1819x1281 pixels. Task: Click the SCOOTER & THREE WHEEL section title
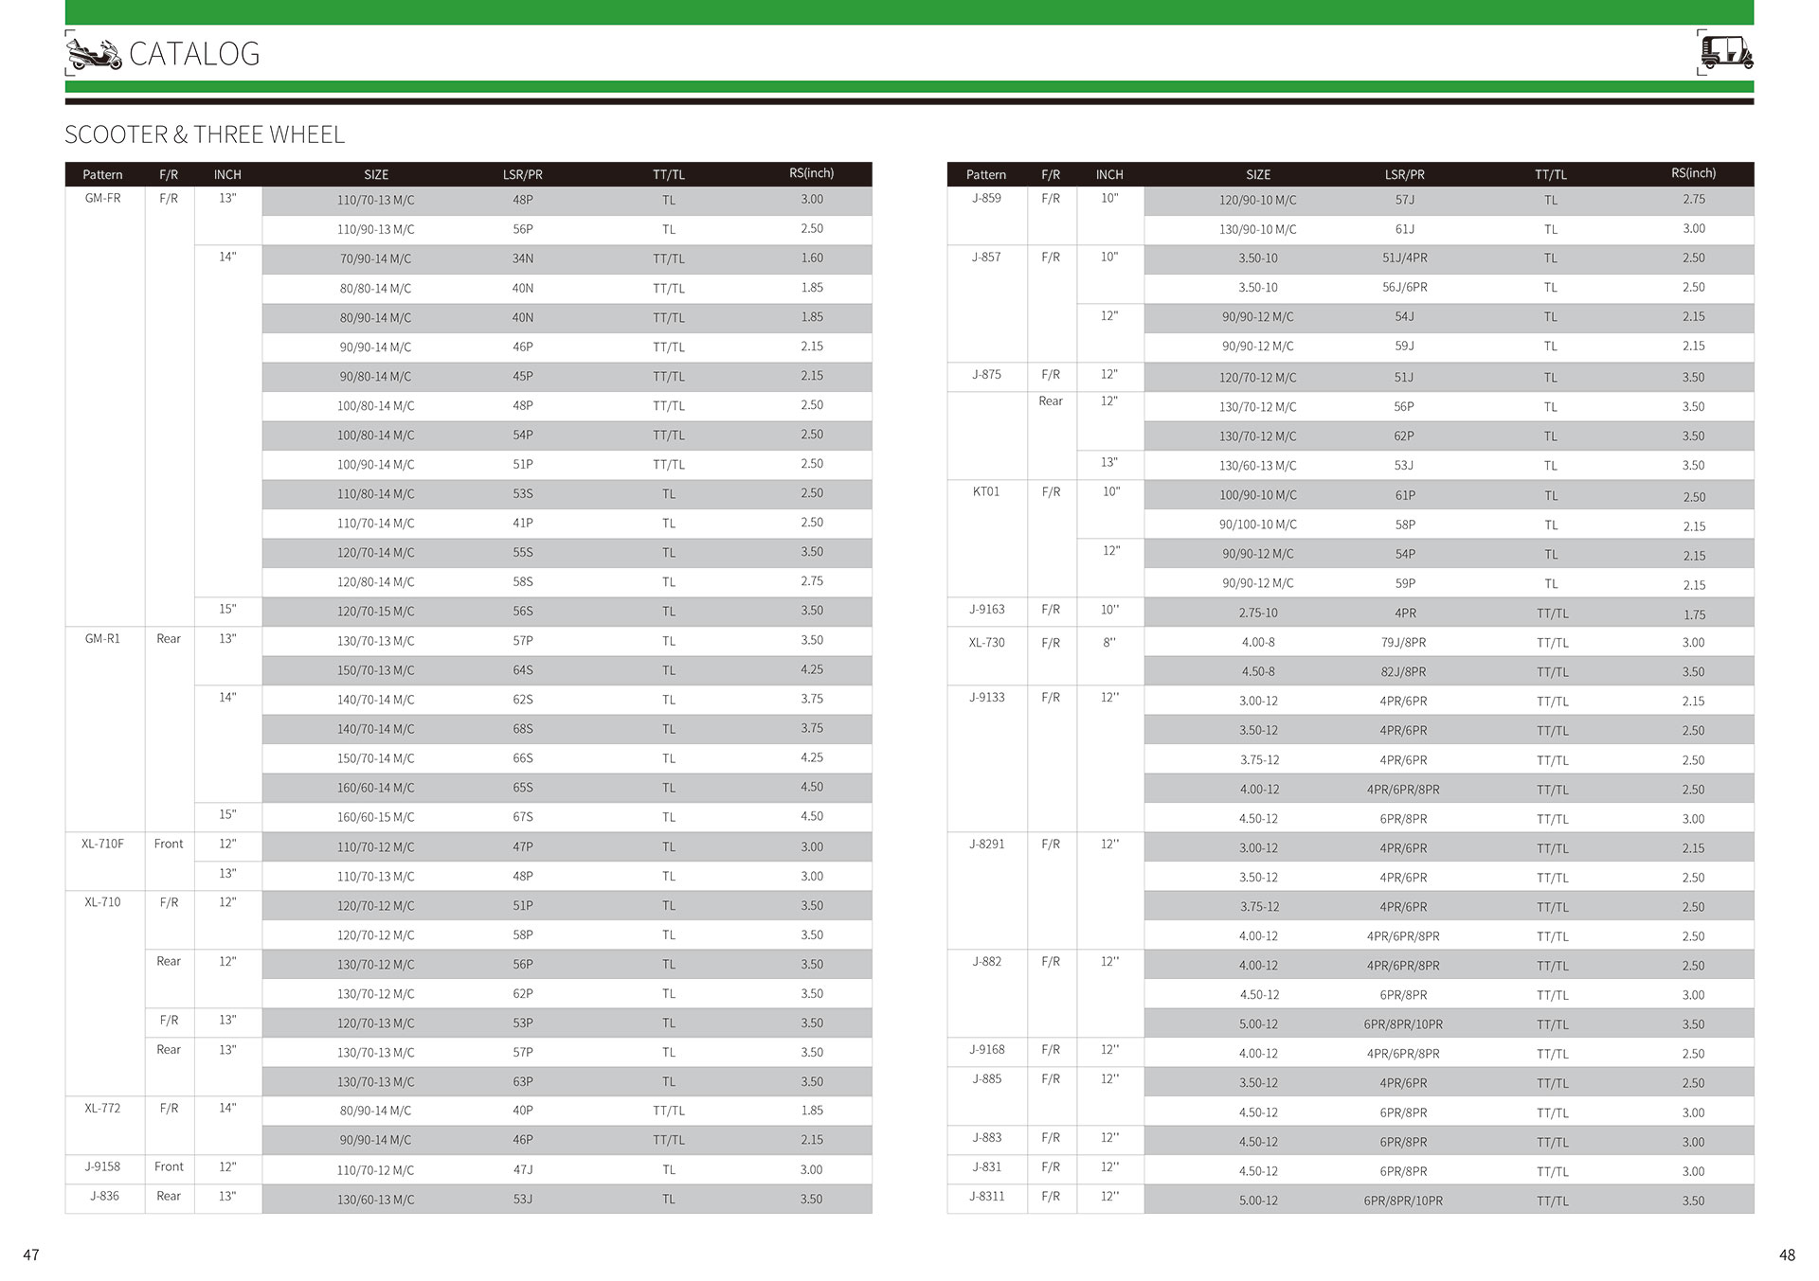[x=205, y=134]
